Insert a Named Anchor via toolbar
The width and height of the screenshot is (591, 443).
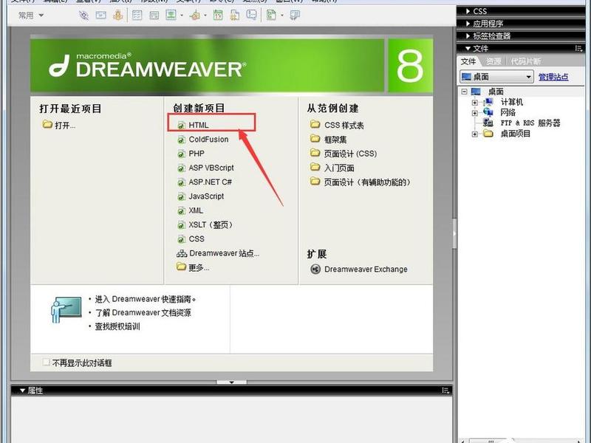(118, 16)
